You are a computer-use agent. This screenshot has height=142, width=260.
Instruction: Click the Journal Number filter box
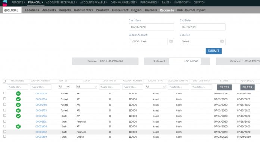pos(40,87)
